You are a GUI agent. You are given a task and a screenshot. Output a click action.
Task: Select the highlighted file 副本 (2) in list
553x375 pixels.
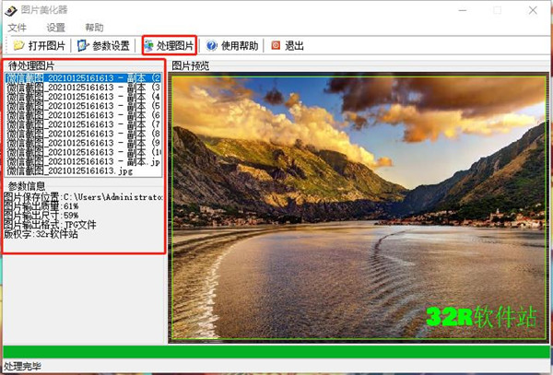point(83,78)
